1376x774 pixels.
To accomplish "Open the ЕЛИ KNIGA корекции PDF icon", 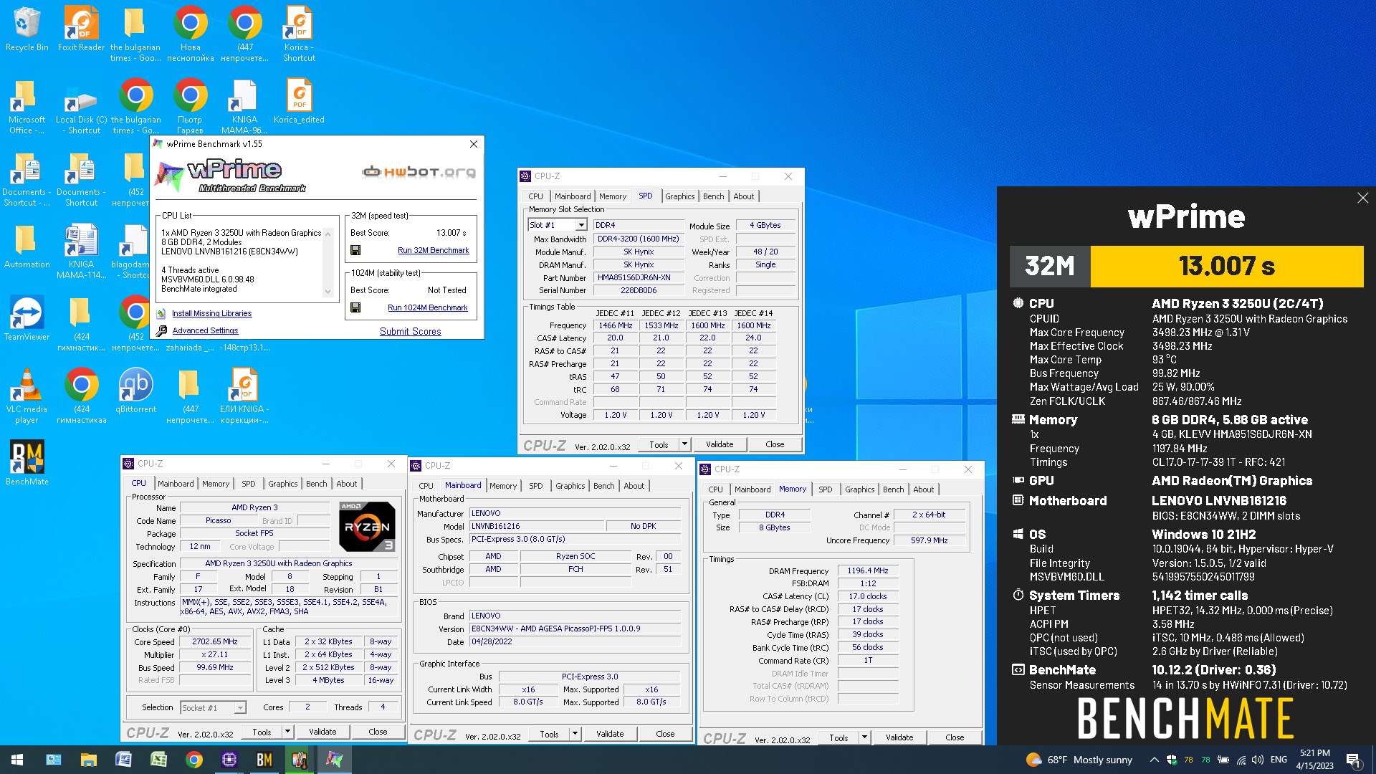I will tap(244, 396).
